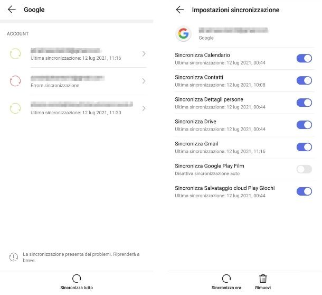Screen dimensions: 322x295
Task: Select the 'Sincronizza Contatti' label
Action: pos(199,77)
